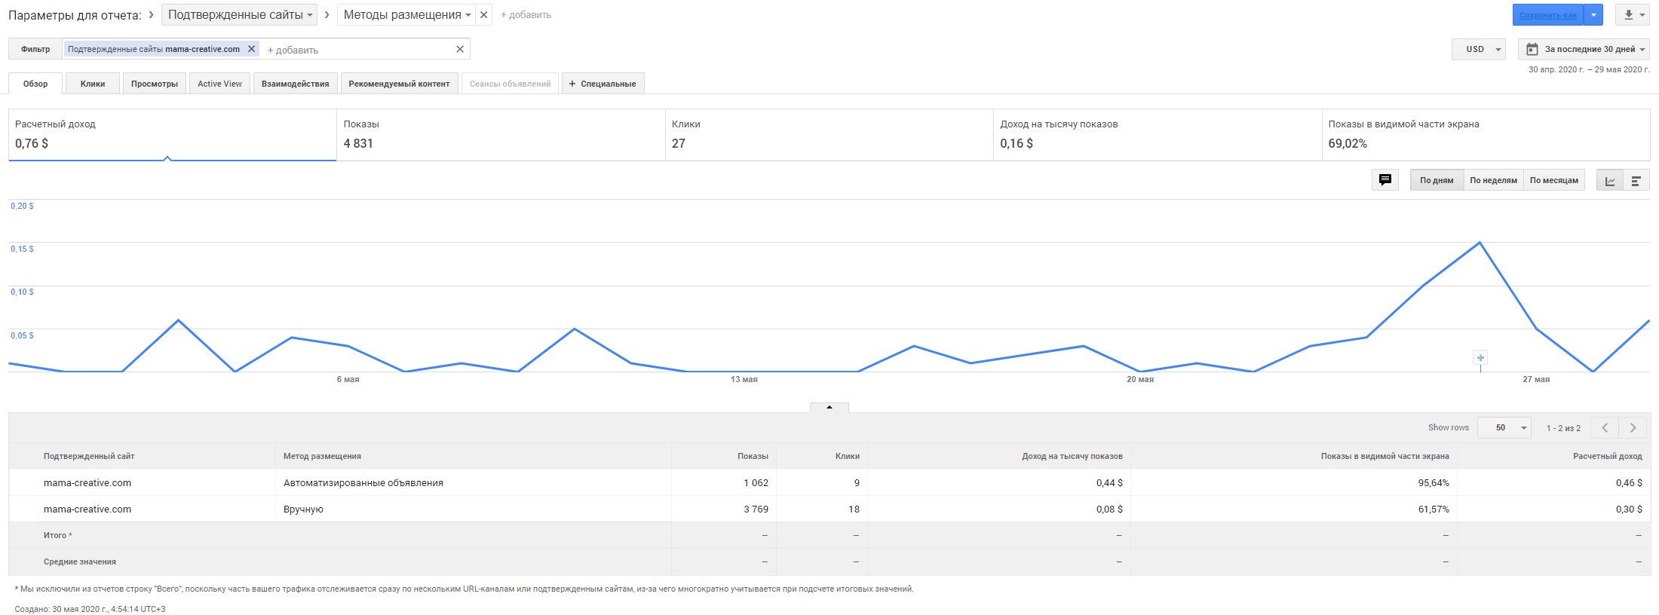Open Show rows count dropdown
Screen dimensions: 1659x615
[1504, 428]
